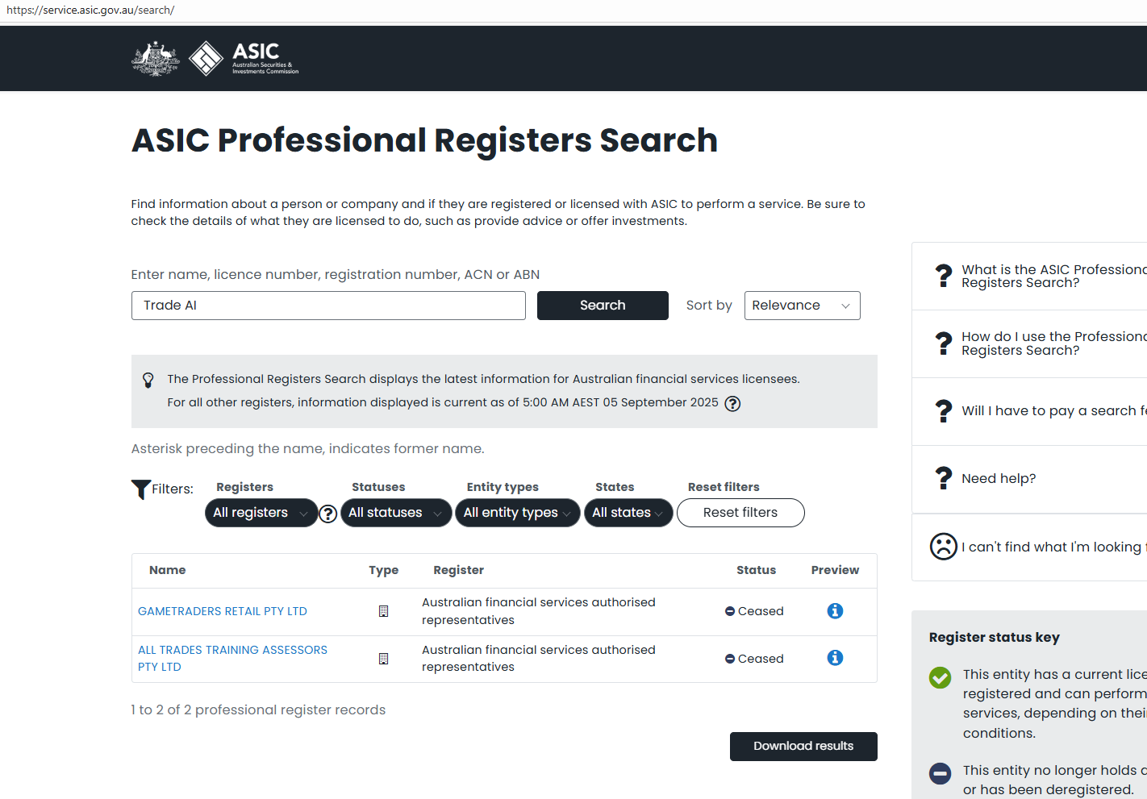Image resolution: width=1147 pixels, height=799 pixels.
Task: Click the lightbulb tip icon in notice
Action: [148, 380]
